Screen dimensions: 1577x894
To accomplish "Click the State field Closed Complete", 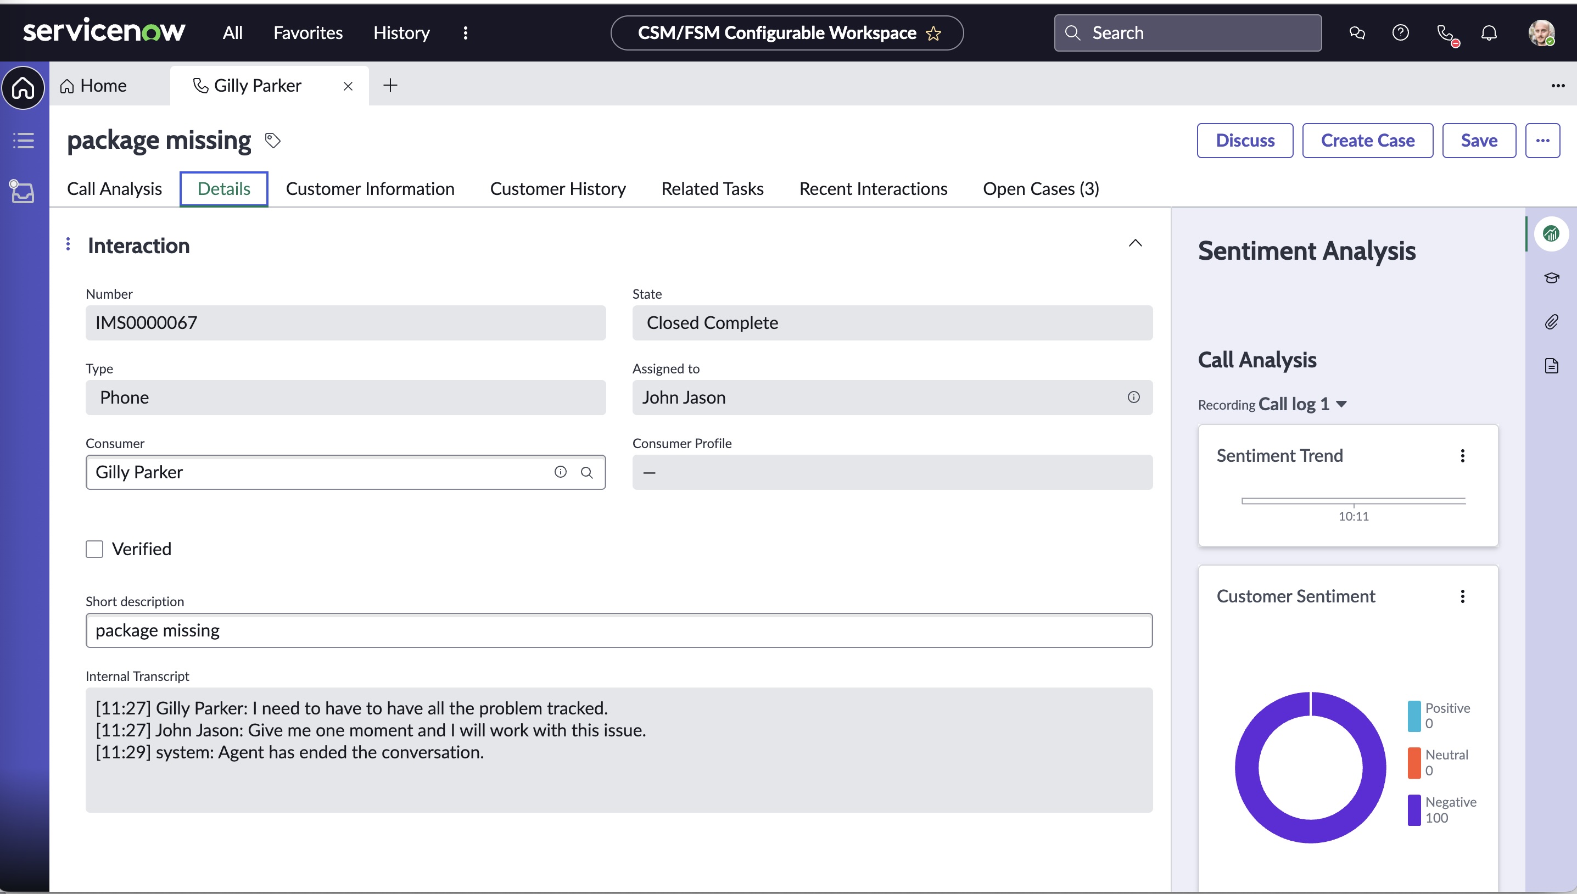I will (x=892, y=323).
